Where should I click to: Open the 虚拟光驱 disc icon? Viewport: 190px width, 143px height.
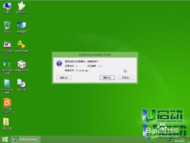pos(22,85)
